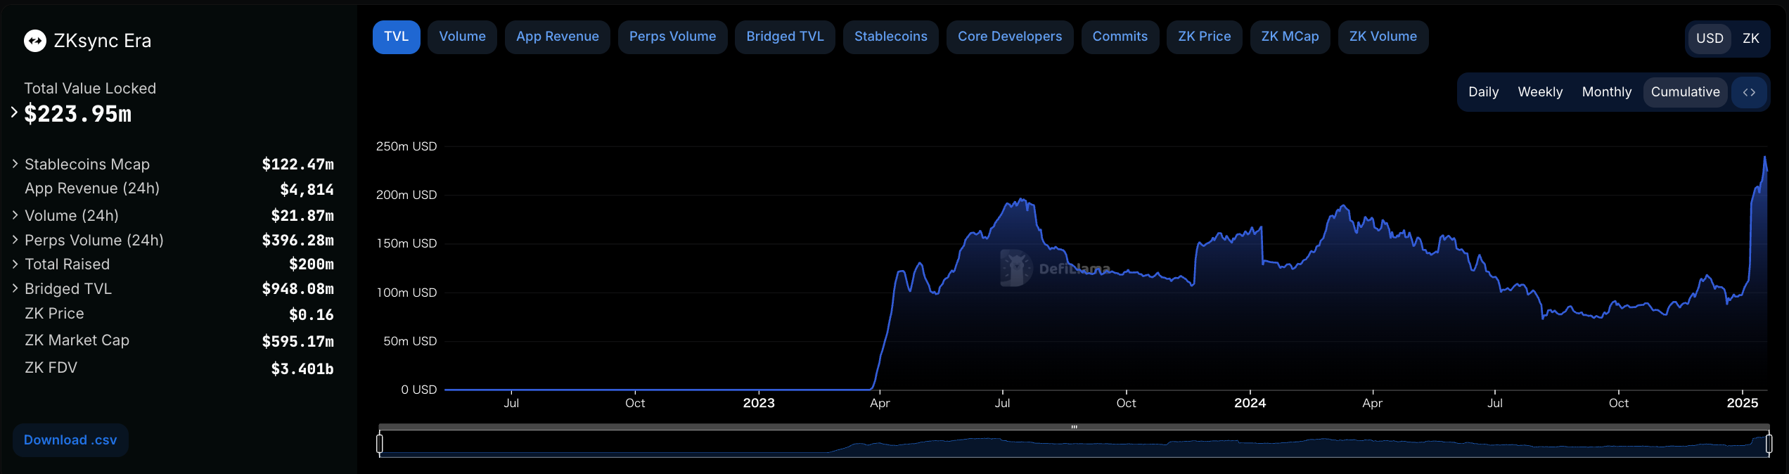Viewport: 1789px width, 474px height.
Task: Click the embed code icon button
Action: 1749,92
